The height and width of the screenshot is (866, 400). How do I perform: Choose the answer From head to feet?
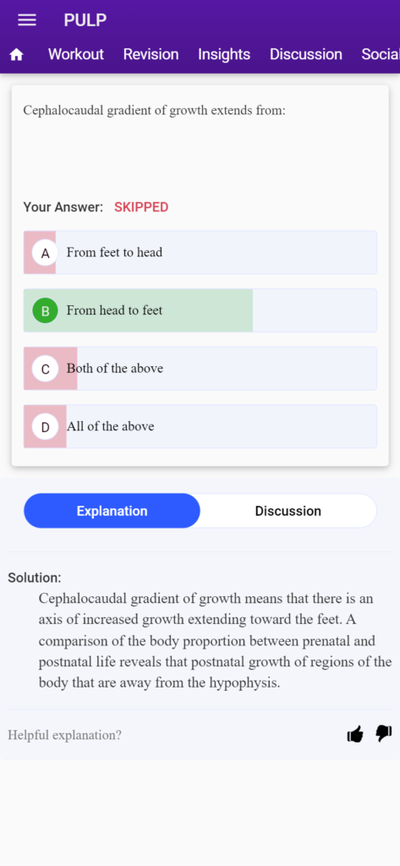(200, 310)
